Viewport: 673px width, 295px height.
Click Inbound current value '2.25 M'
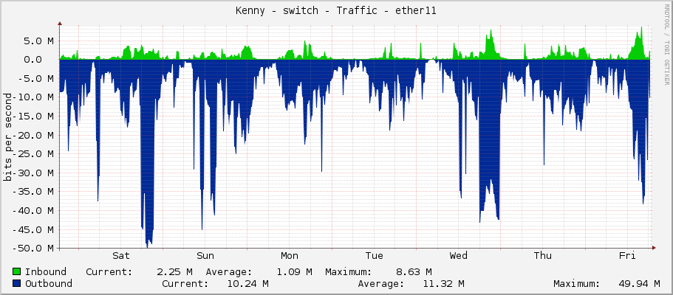[x=174, y=271]
